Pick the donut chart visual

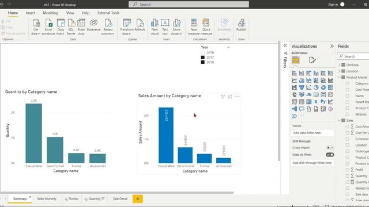[323, 87]
